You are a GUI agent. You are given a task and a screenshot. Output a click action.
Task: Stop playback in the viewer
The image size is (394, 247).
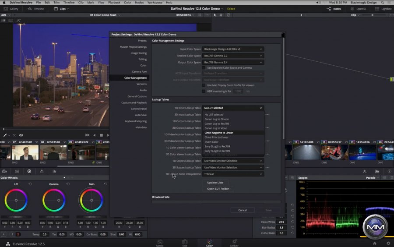point(101,135)
